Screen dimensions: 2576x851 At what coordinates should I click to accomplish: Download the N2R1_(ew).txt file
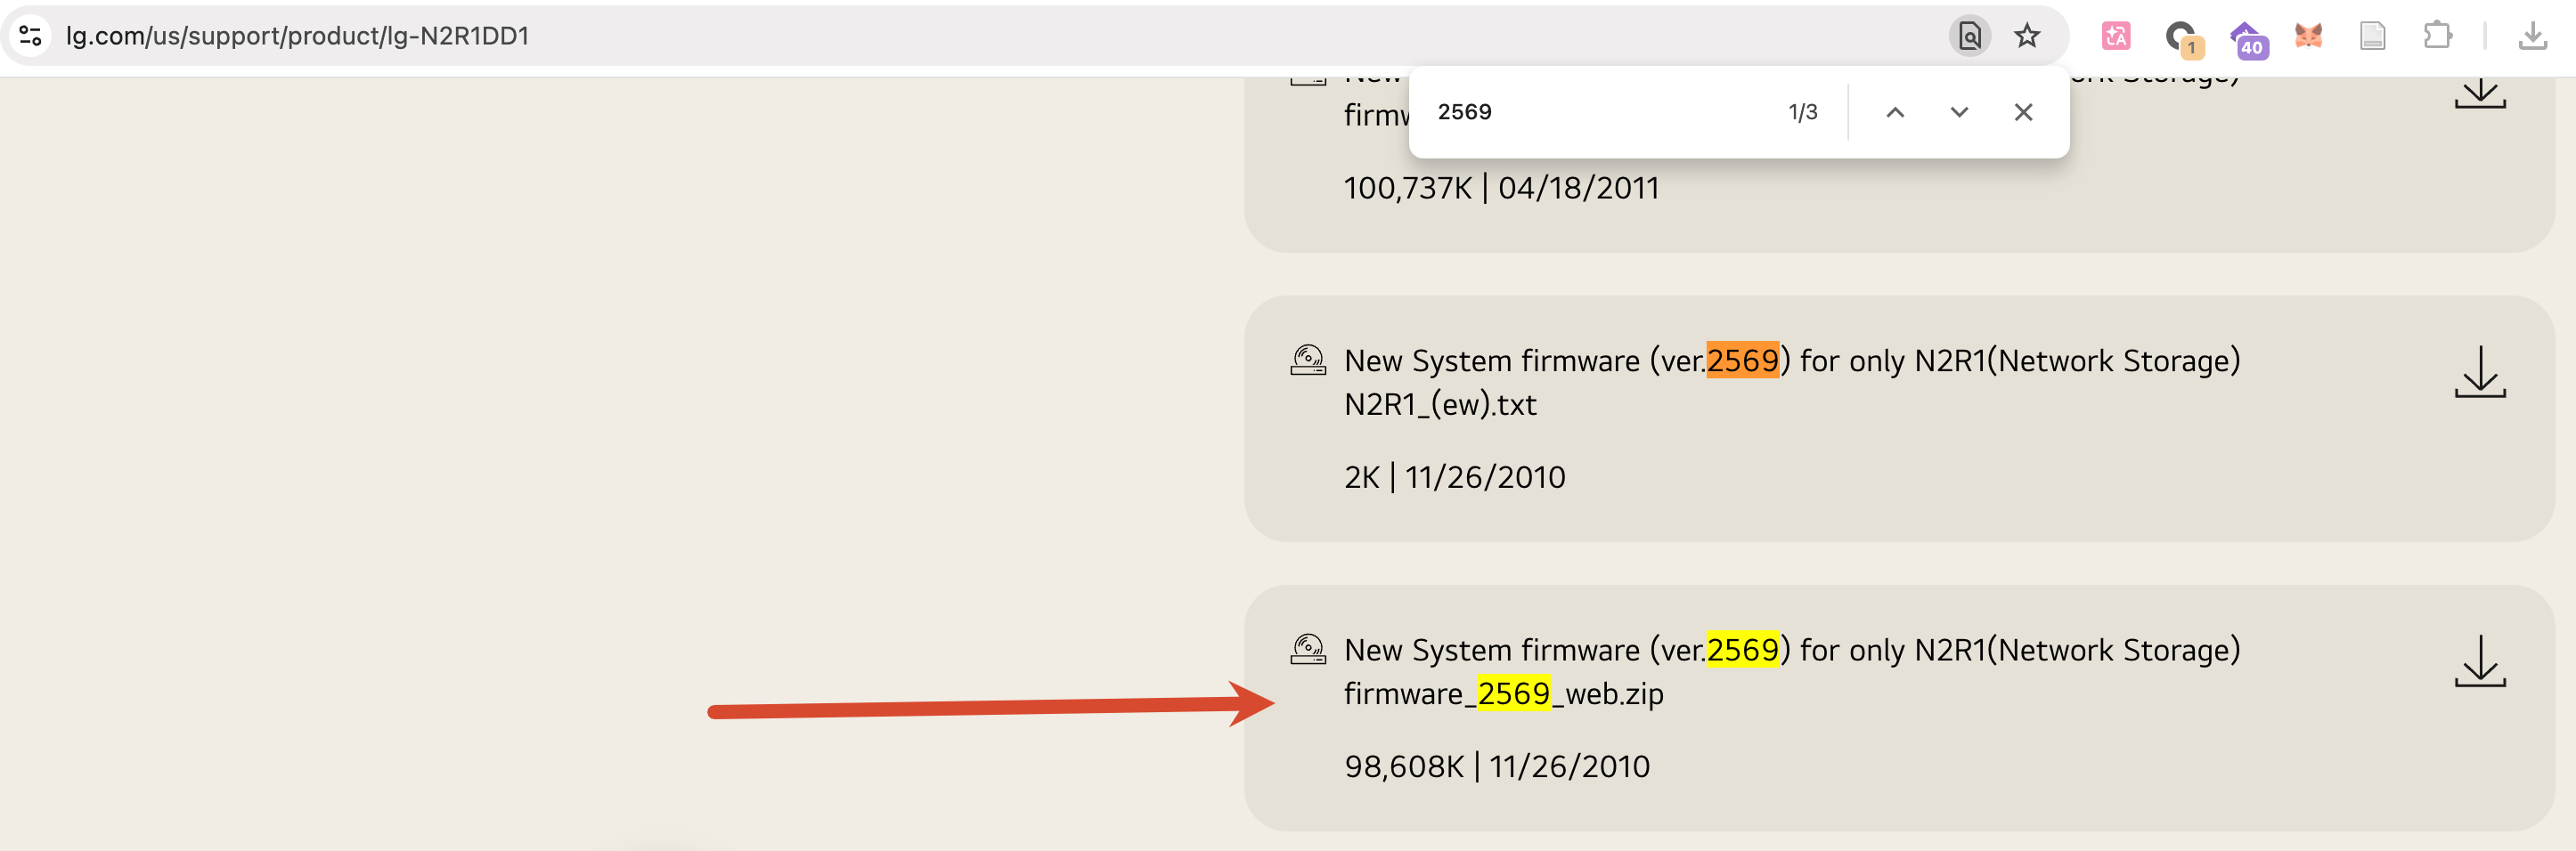(2479, 371)
